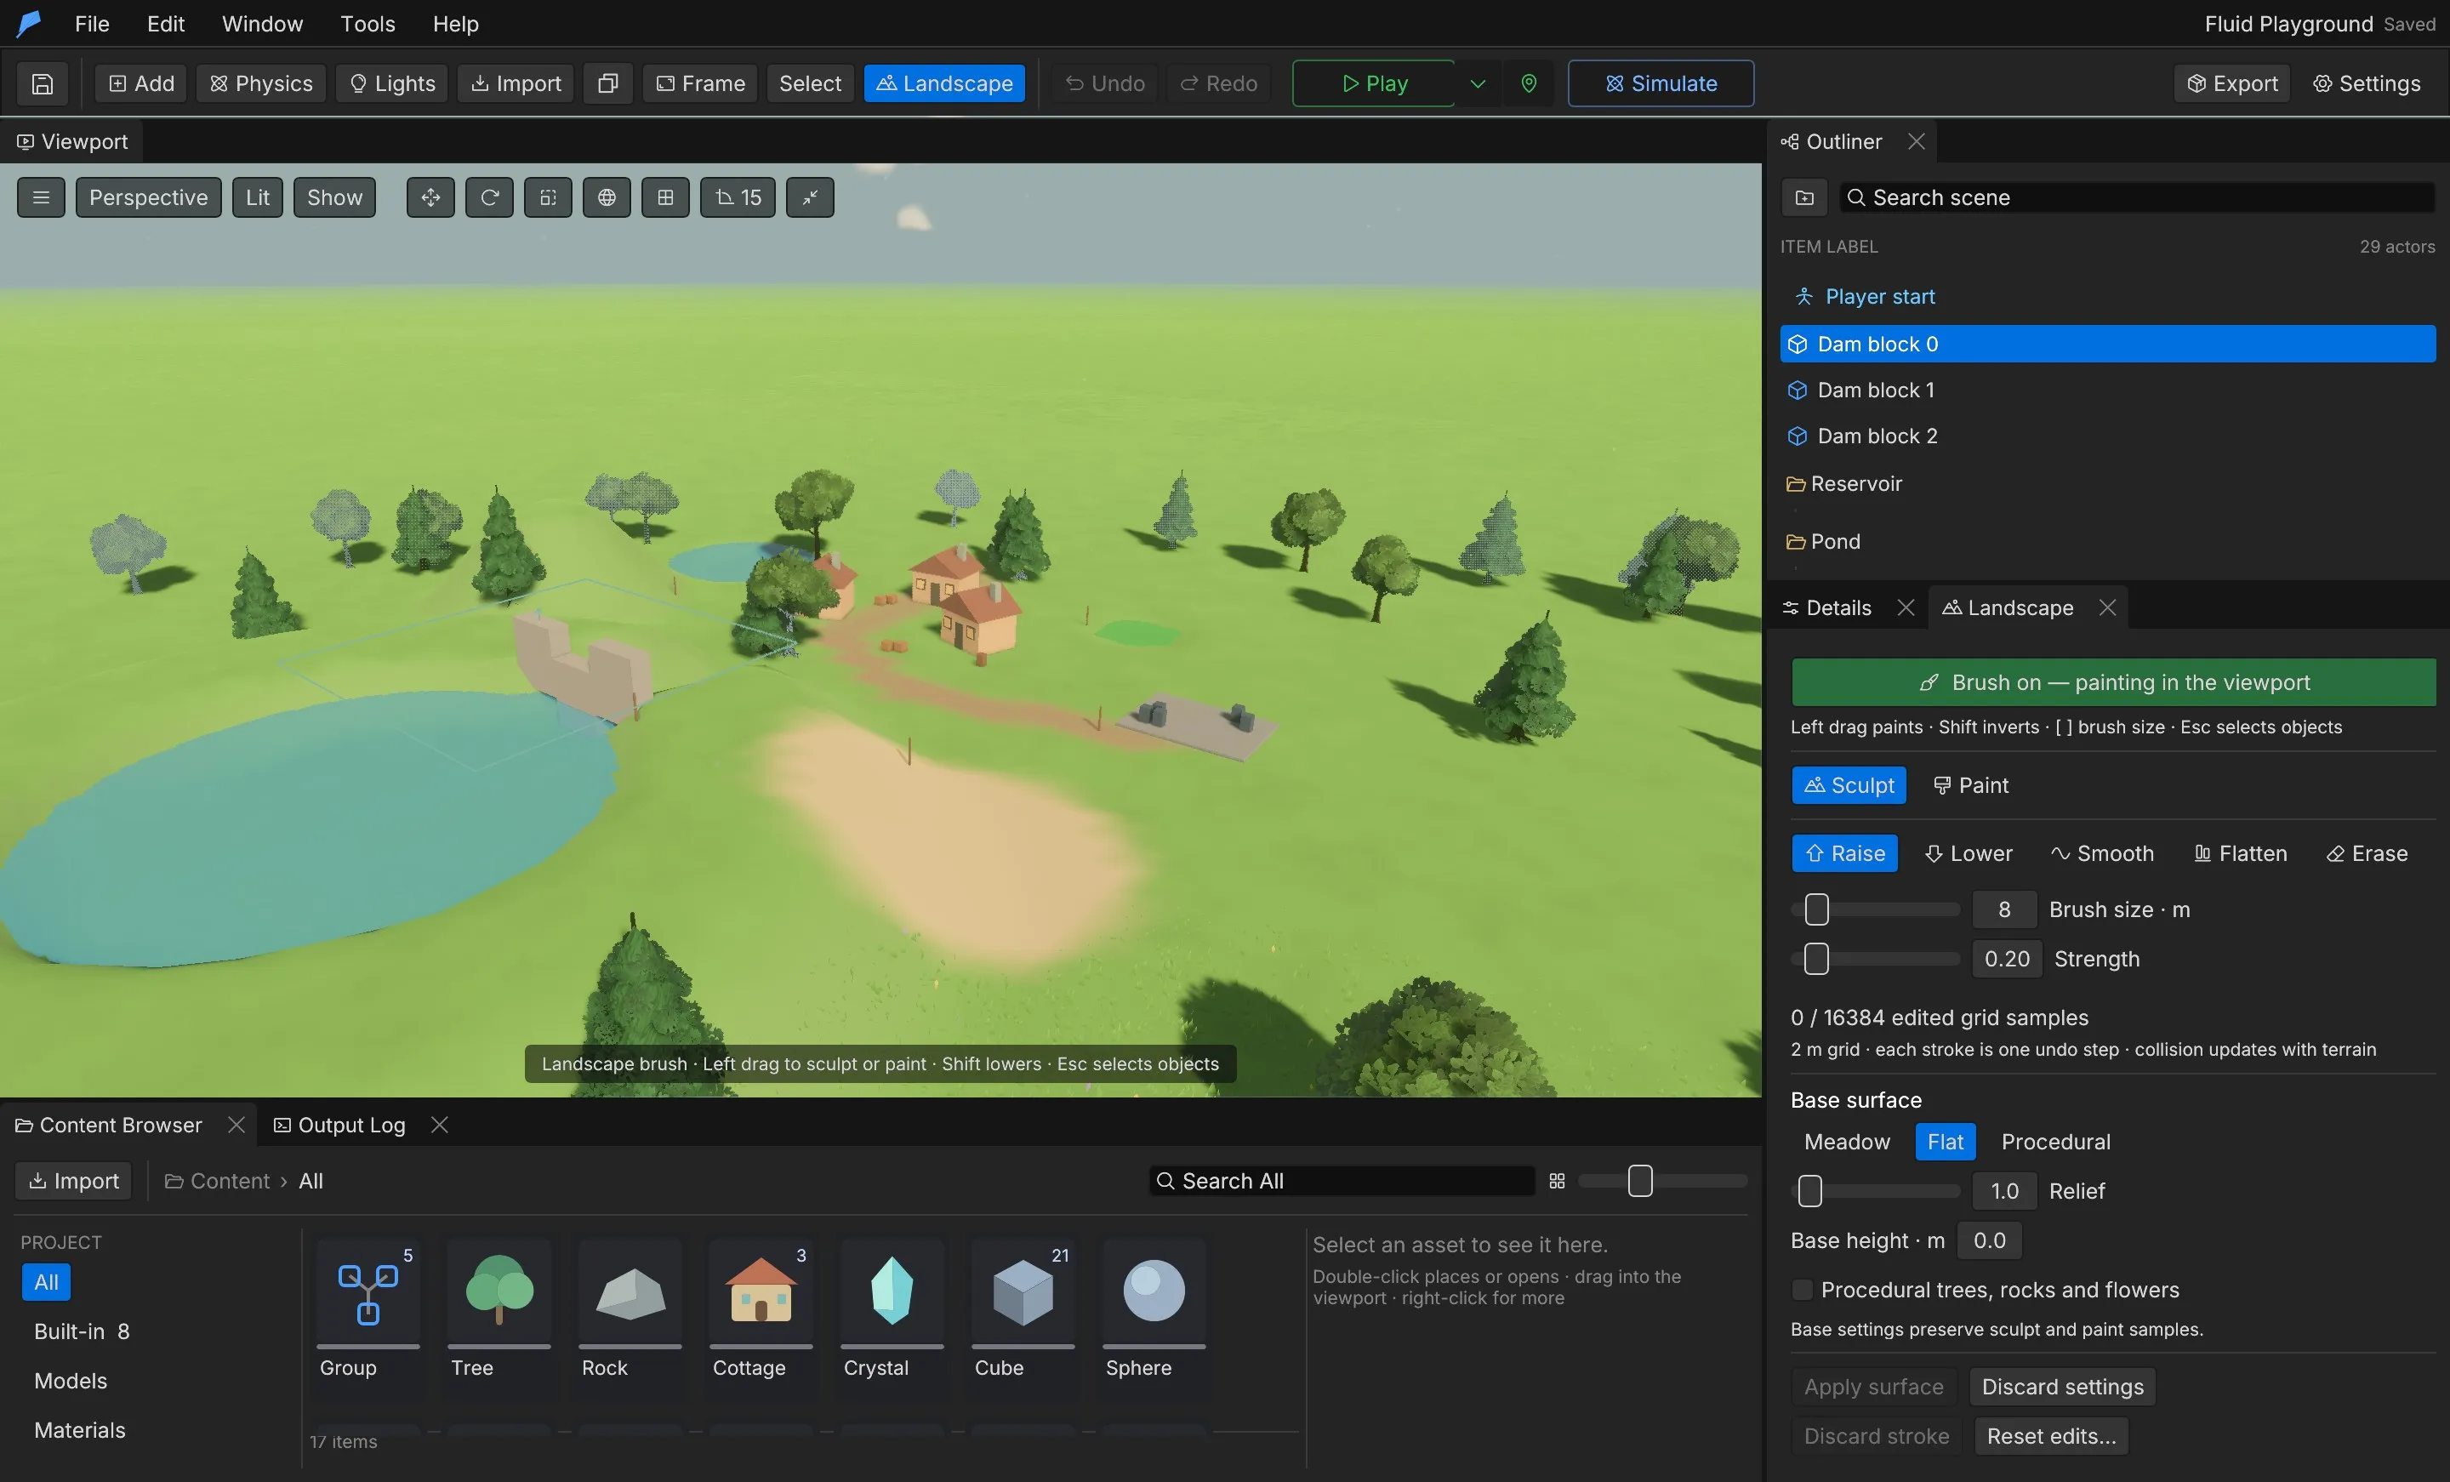This screenshot has width=2450, height=1482.
Task: Switch to Paint mode
Action: (1971, 784)
